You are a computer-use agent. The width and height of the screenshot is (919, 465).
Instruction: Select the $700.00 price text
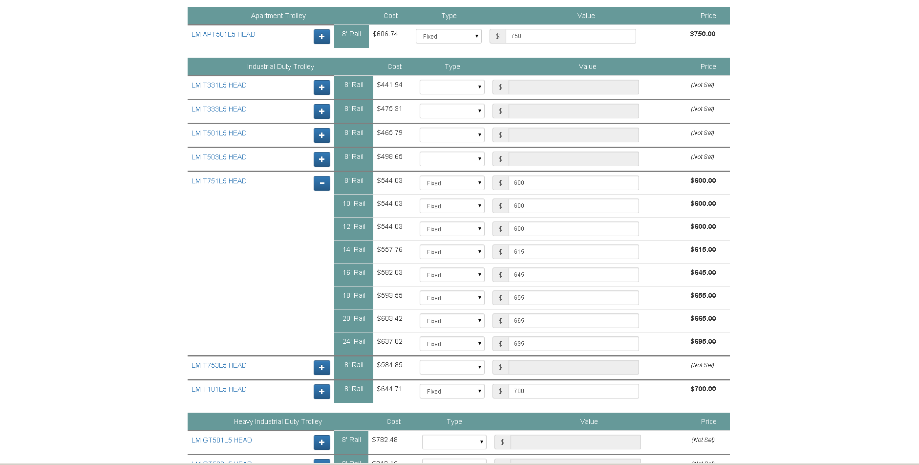703,389
